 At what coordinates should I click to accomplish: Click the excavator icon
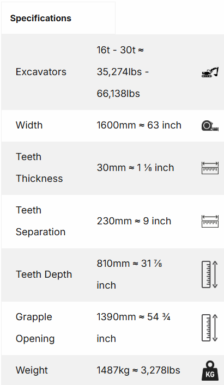point(210,72)
